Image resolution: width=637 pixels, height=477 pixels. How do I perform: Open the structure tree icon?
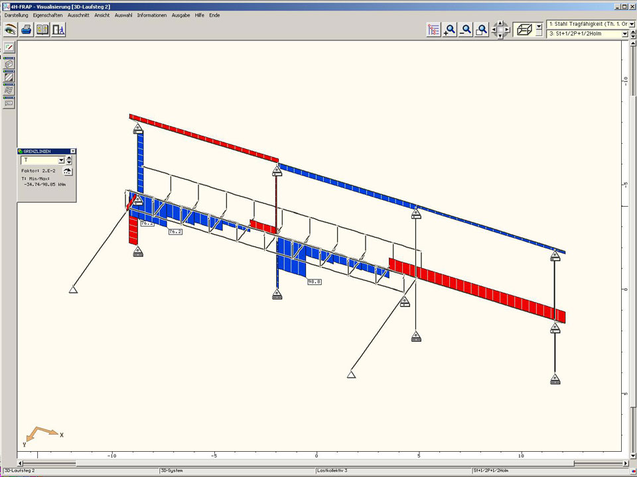[434, 29]
